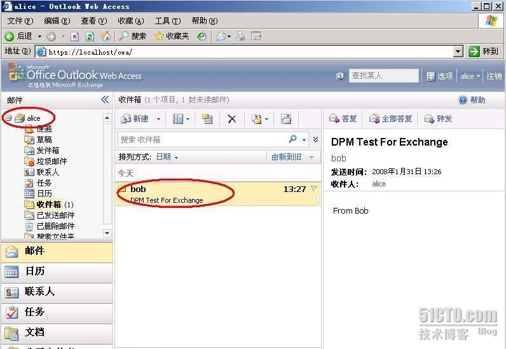Screen dimensions: 506x349
Task: Select the 联系人 folder in tree
Action: point(48,172)
